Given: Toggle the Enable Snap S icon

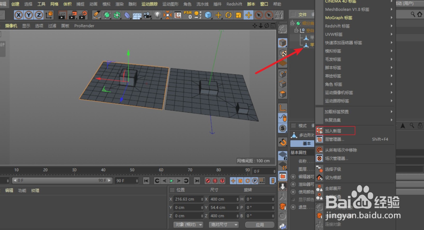Looking at the screenshot, I should [283, 129].
